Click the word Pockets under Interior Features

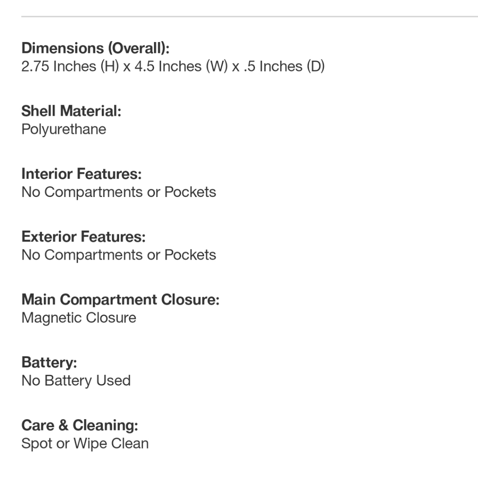click(x=190, y=192)
